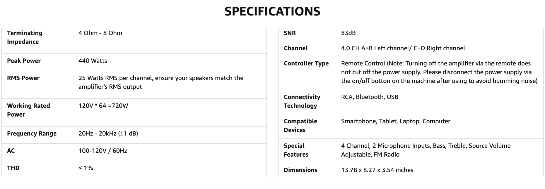The height and width of the screenshot is (189, 545).
Task: Click the RCA, Bluetooth, USB value
Action: [369, 97]
